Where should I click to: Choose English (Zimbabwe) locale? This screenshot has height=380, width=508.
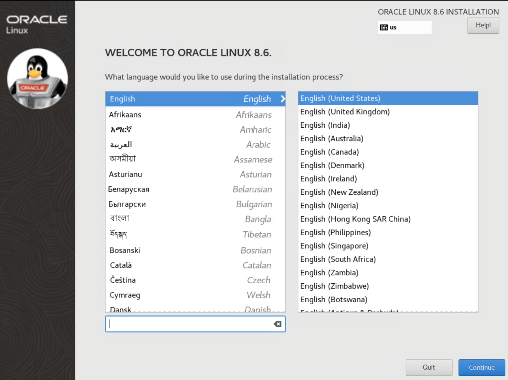[x=388, y=286]
